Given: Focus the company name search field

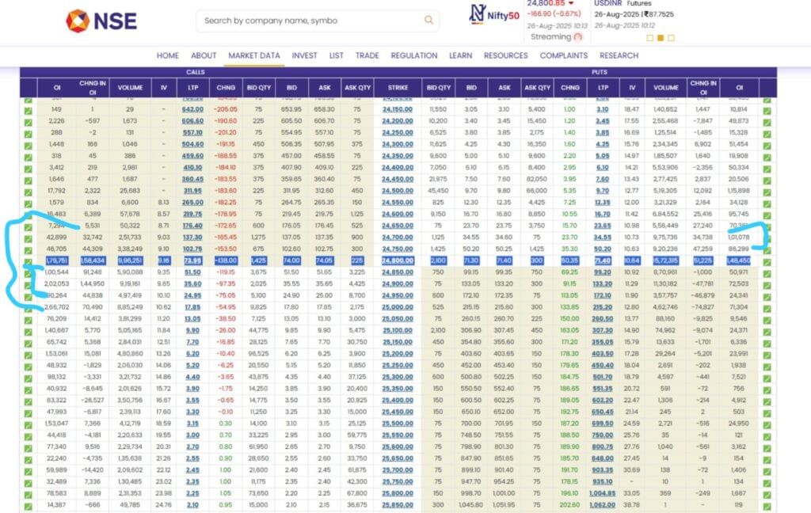Looking at the screenshot, I should tap(309, 21).
